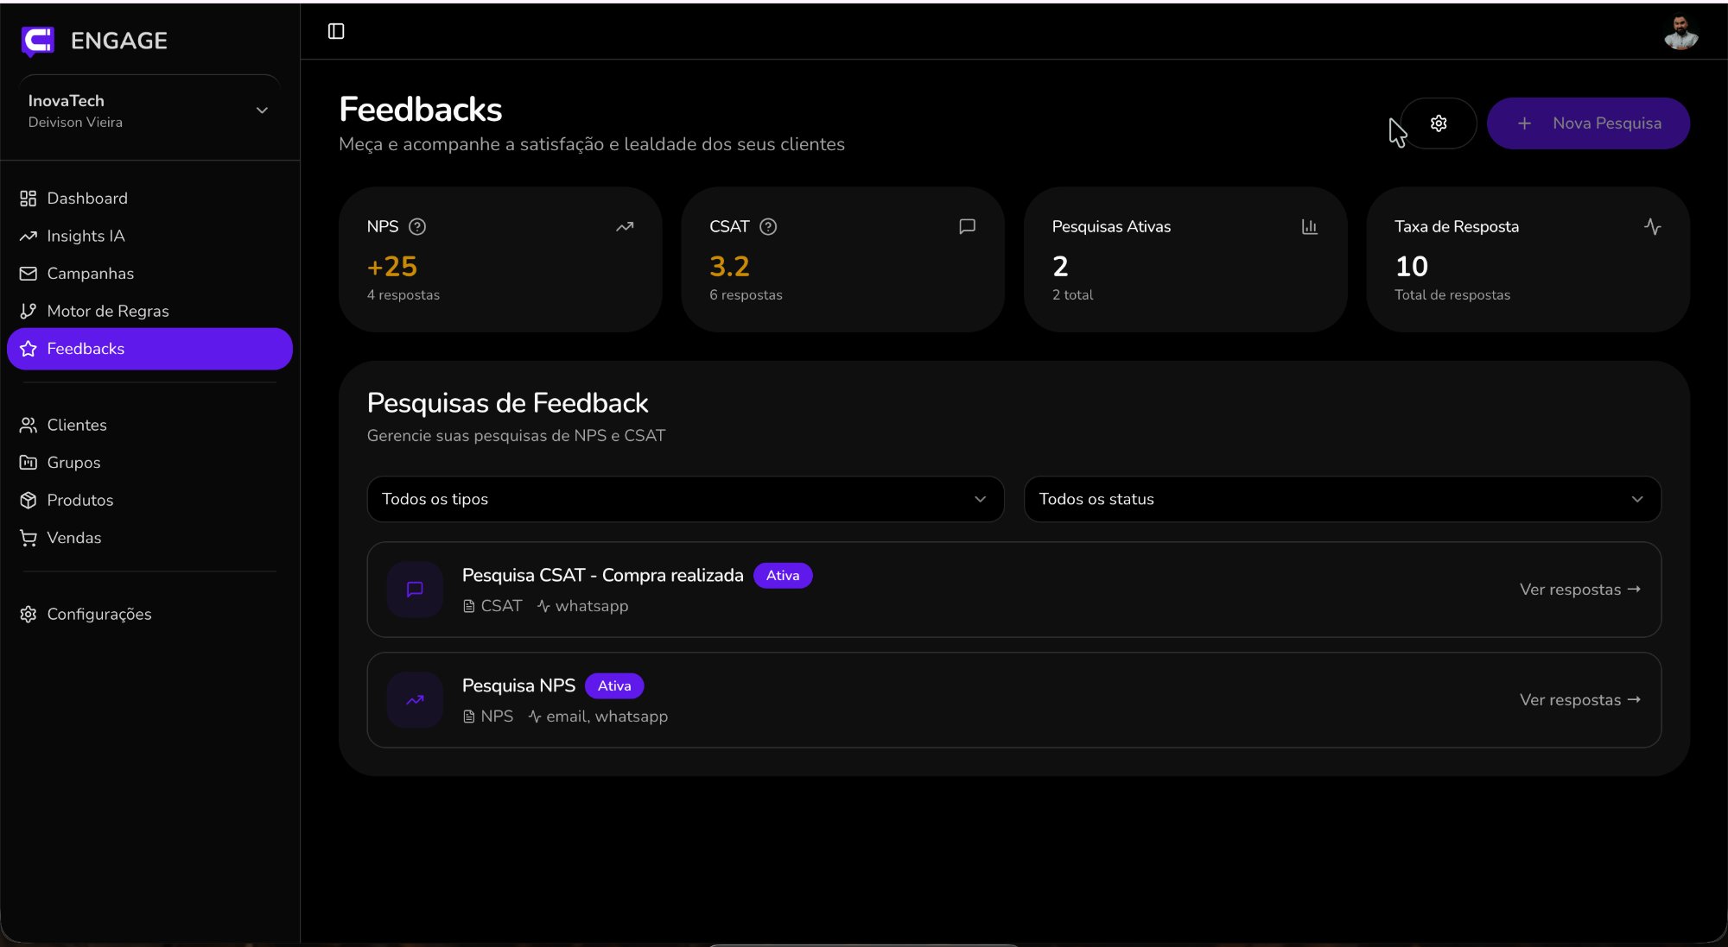Open the Configurações menu item
1728x947 pixels.
coord(98,614)
